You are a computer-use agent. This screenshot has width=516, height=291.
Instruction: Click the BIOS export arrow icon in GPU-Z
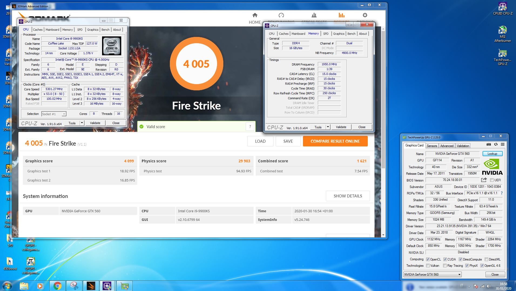[x=484, y=180]
